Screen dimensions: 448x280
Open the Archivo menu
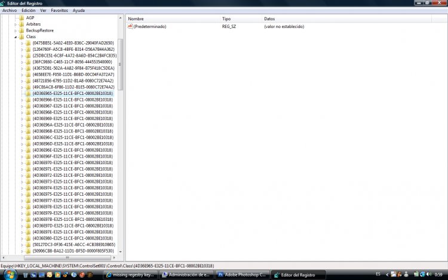point(10,11)
